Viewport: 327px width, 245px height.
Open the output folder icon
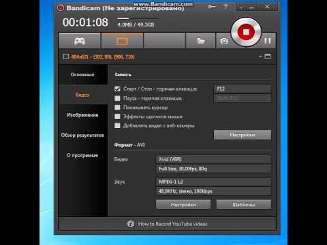click(201, 41)
